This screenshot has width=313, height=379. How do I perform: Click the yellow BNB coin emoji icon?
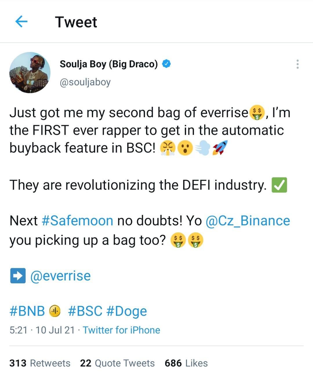pyautogui.click(x=54, y=311)
